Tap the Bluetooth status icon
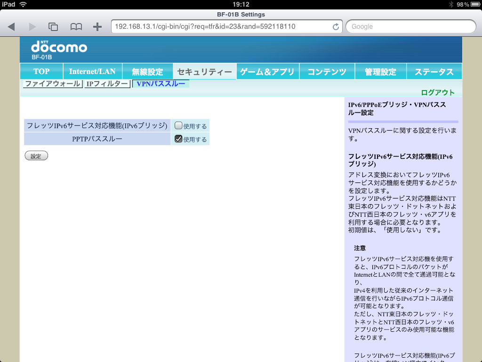 coord(451,4)
